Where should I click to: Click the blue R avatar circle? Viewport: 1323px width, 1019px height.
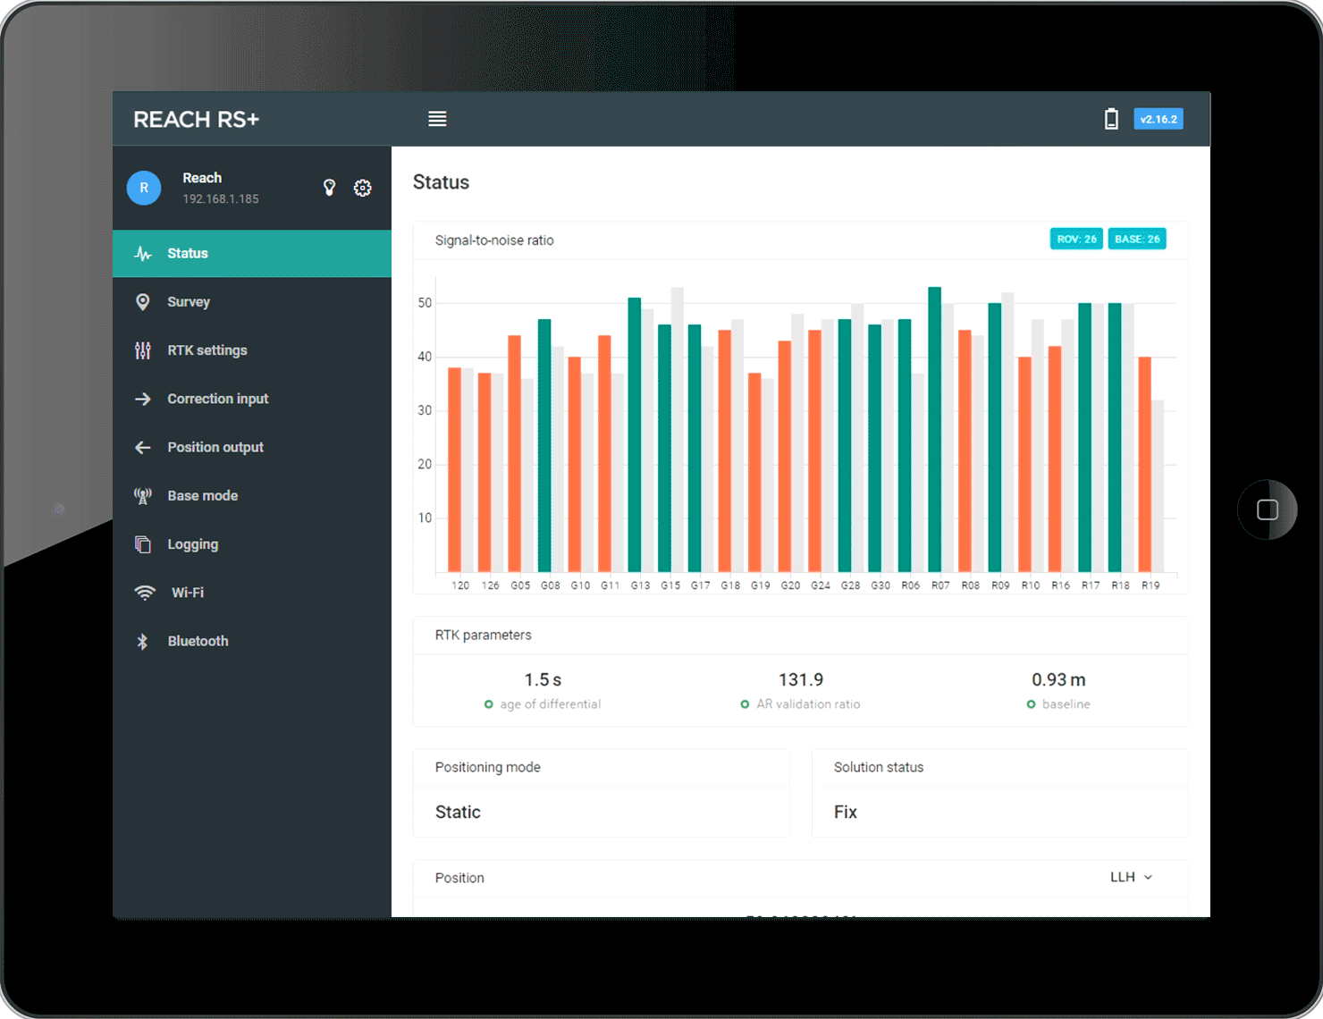pos(144,188)
